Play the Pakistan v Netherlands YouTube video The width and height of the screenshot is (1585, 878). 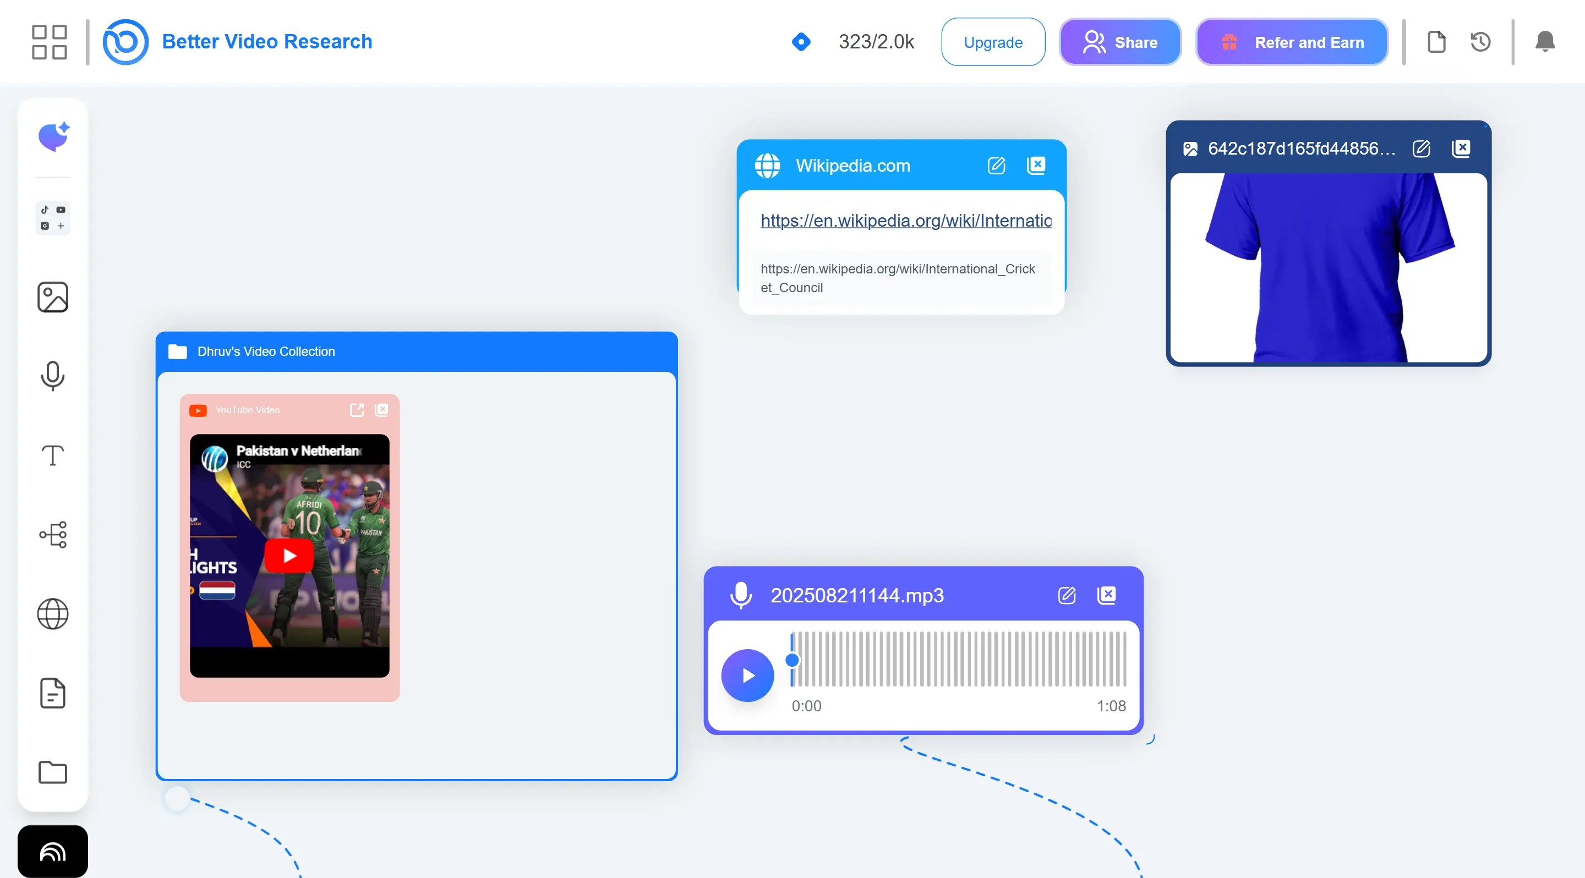coord(289,555)
